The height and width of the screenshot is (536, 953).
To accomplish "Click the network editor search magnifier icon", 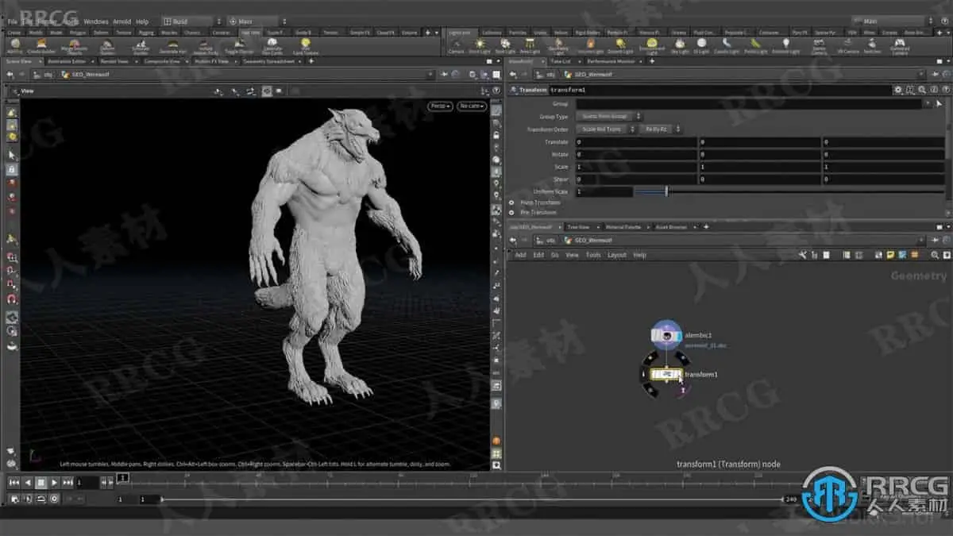I will [934, 255].
